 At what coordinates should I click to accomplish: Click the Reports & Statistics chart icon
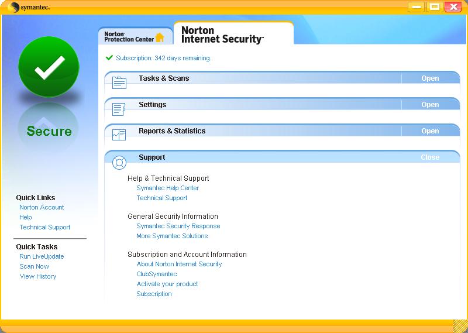(119, 135)
